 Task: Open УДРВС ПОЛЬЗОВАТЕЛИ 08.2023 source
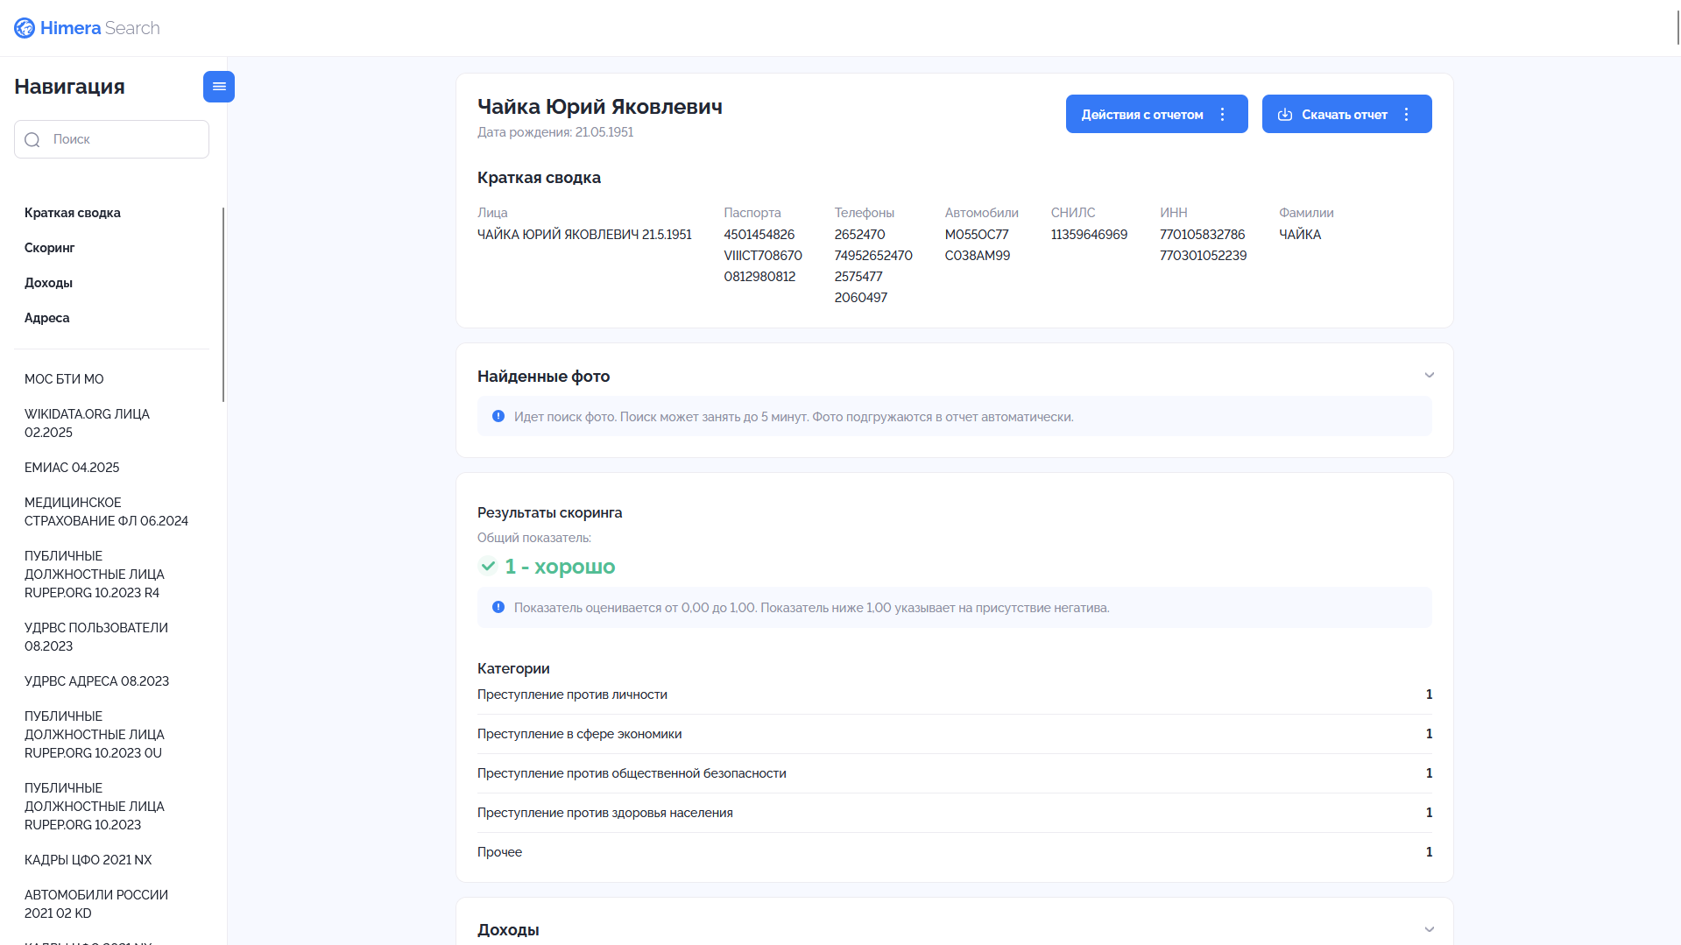tap(96, 637)
